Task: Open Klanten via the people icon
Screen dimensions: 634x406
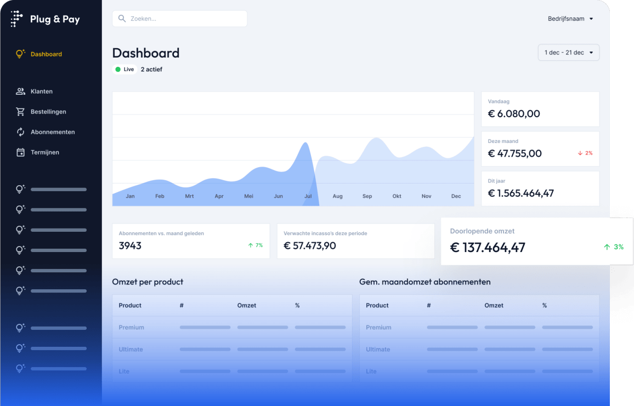Action: pos(20,91)
